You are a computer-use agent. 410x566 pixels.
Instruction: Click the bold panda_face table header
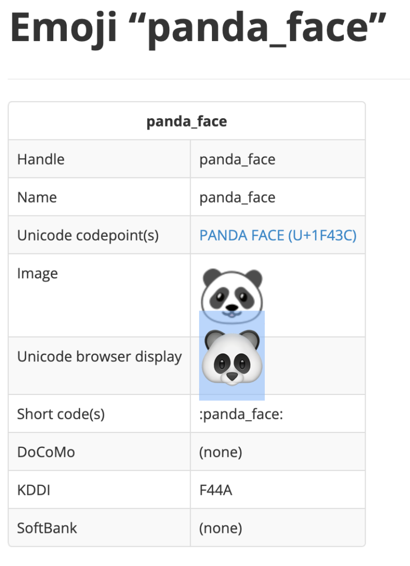point(187,121)
